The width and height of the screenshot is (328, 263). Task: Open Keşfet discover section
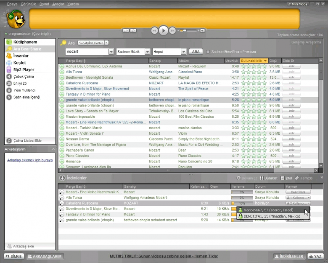30,63
